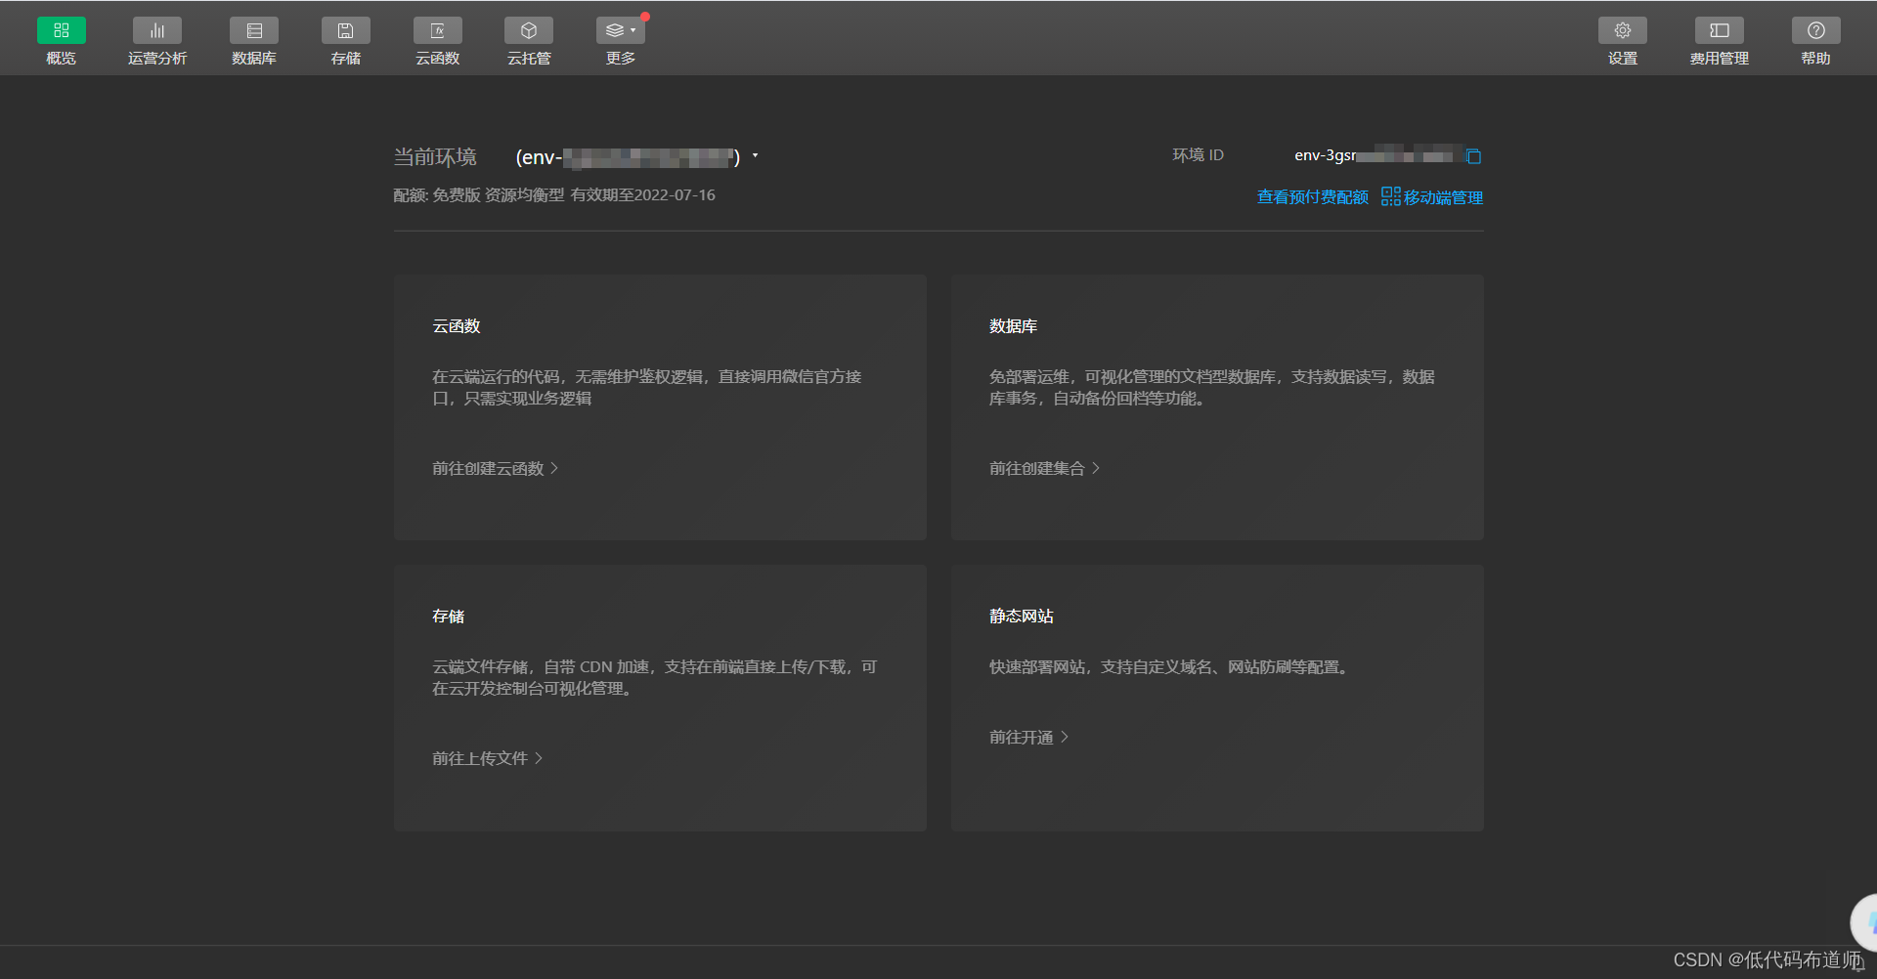Go to 前往上传文件
The width and height of the screenshot is (1877, 979).
pyautogui.click(x=488, y=759)
